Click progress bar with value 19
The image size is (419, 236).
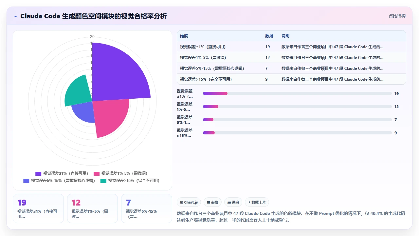(297, 93)
